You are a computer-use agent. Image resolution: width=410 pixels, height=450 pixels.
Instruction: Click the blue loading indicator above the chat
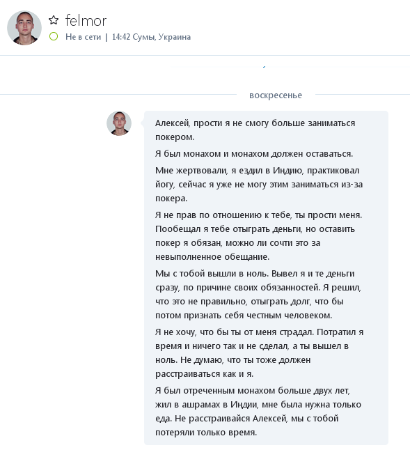(x=264, y=67)
